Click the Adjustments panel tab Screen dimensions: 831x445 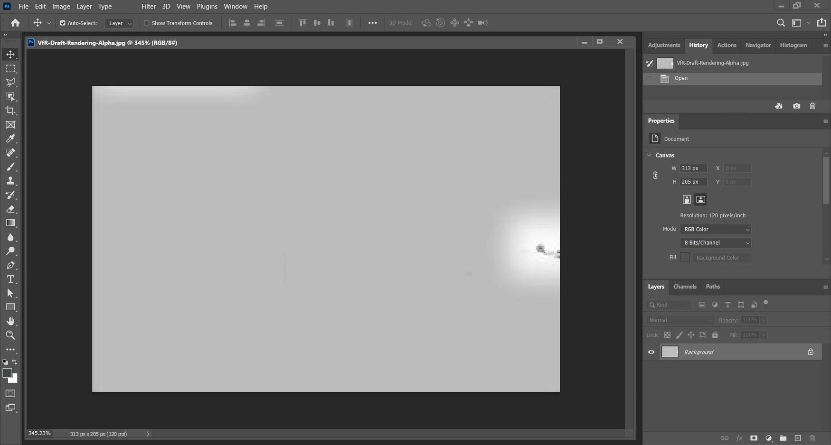(x=663, y=45)
